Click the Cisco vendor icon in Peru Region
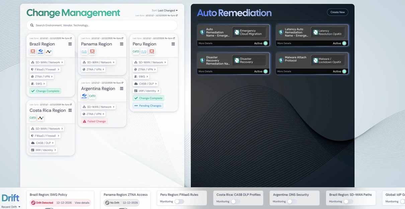 click(x=144, y=52)
